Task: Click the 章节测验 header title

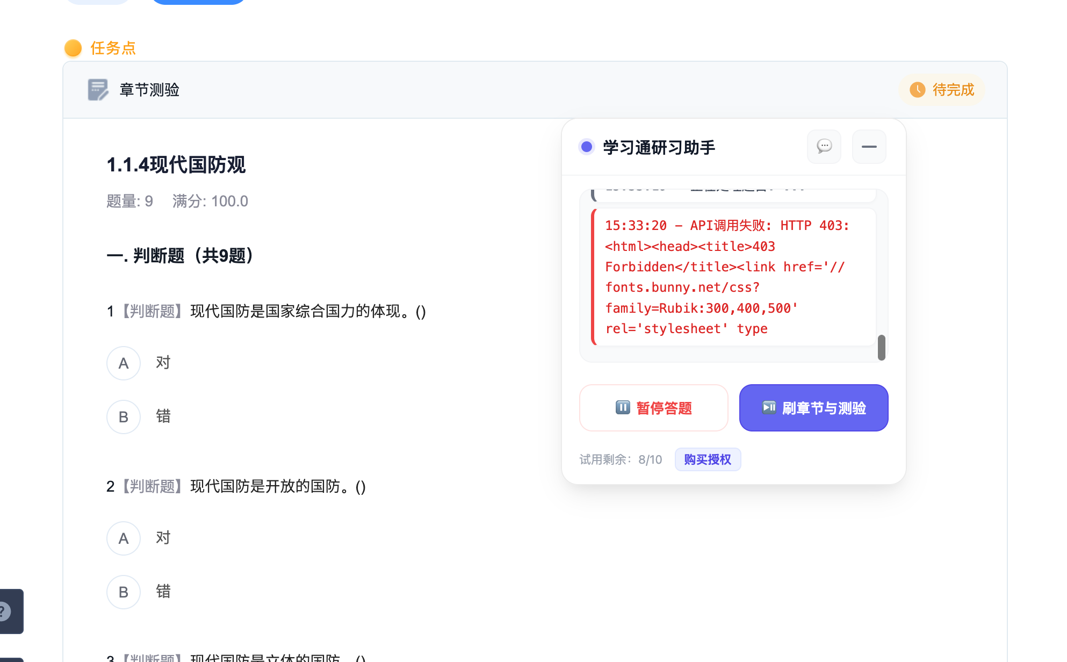Action: (x=149, y=90)
